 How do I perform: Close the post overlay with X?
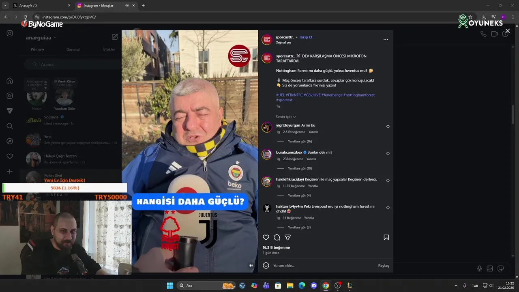point(507,31)
